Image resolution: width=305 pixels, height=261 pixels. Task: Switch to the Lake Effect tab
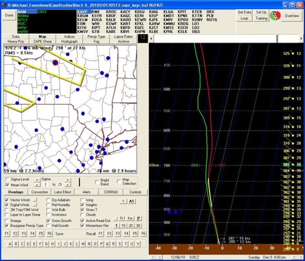63,192
